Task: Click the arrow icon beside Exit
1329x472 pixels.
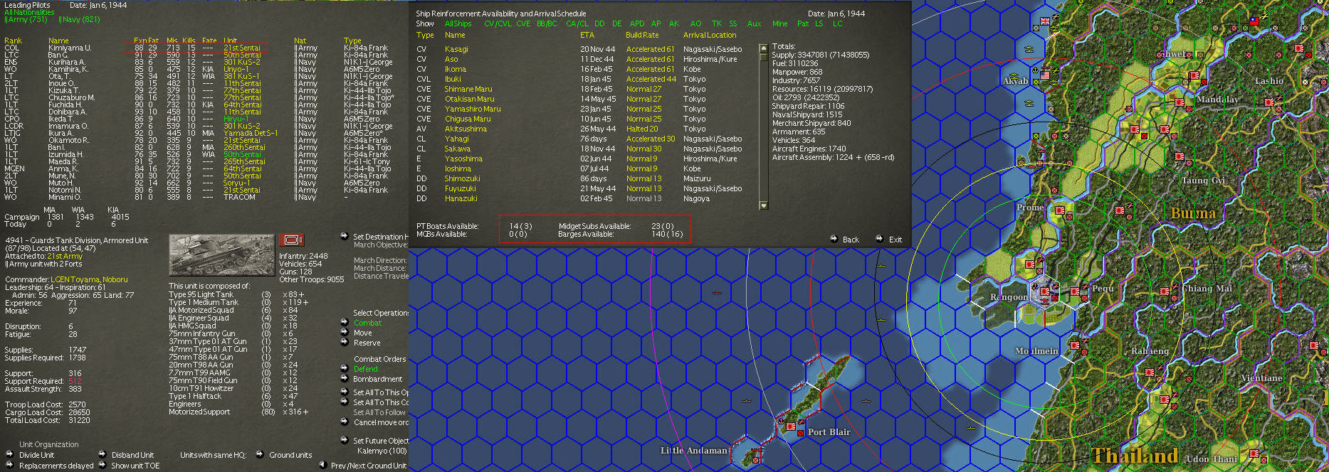Action: tap(879, 239)
